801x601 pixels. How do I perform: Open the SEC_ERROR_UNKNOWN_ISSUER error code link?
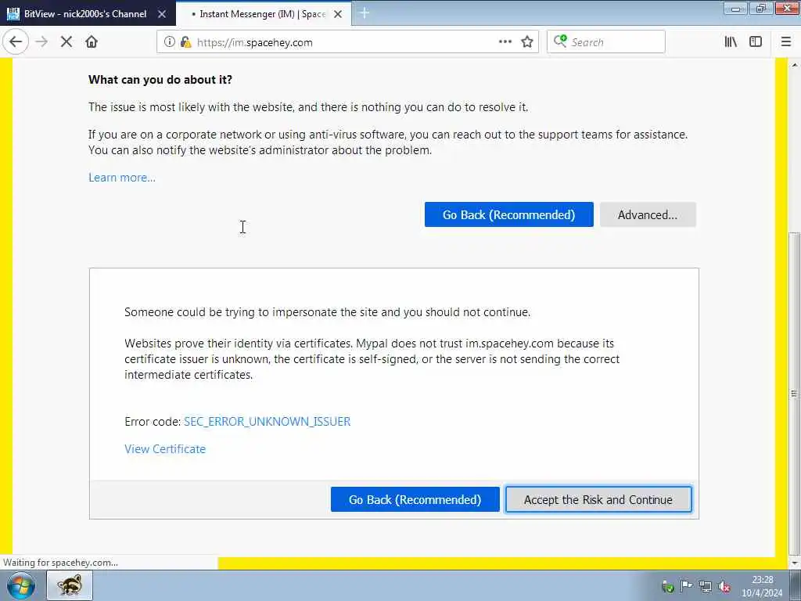[x=268, y=422]
